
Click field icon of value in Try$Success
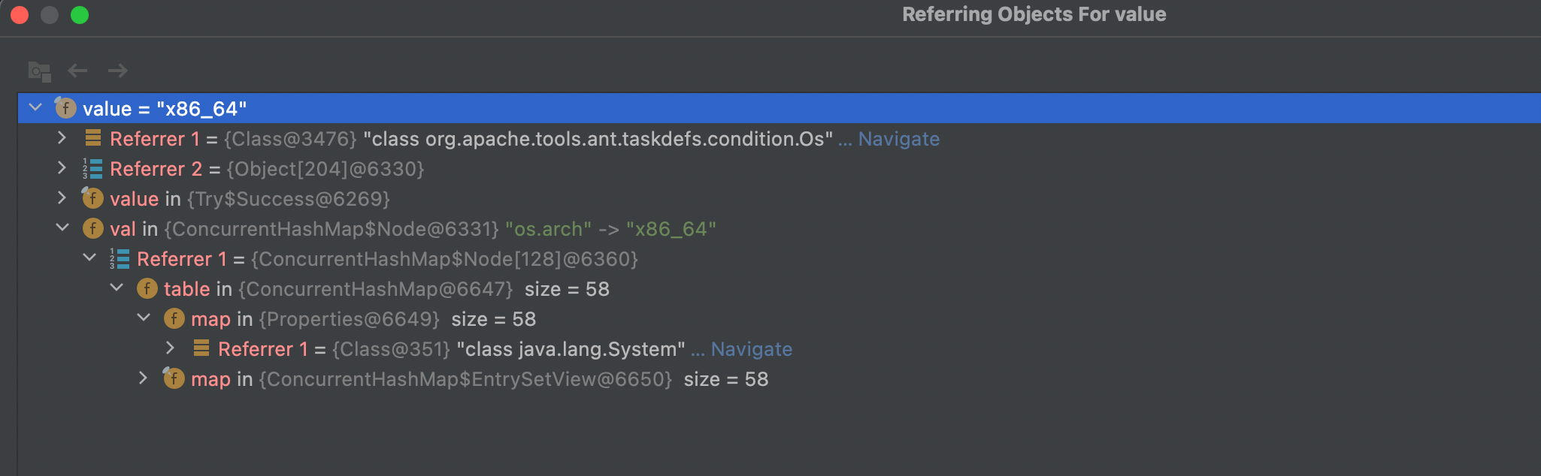pos(92,198)
